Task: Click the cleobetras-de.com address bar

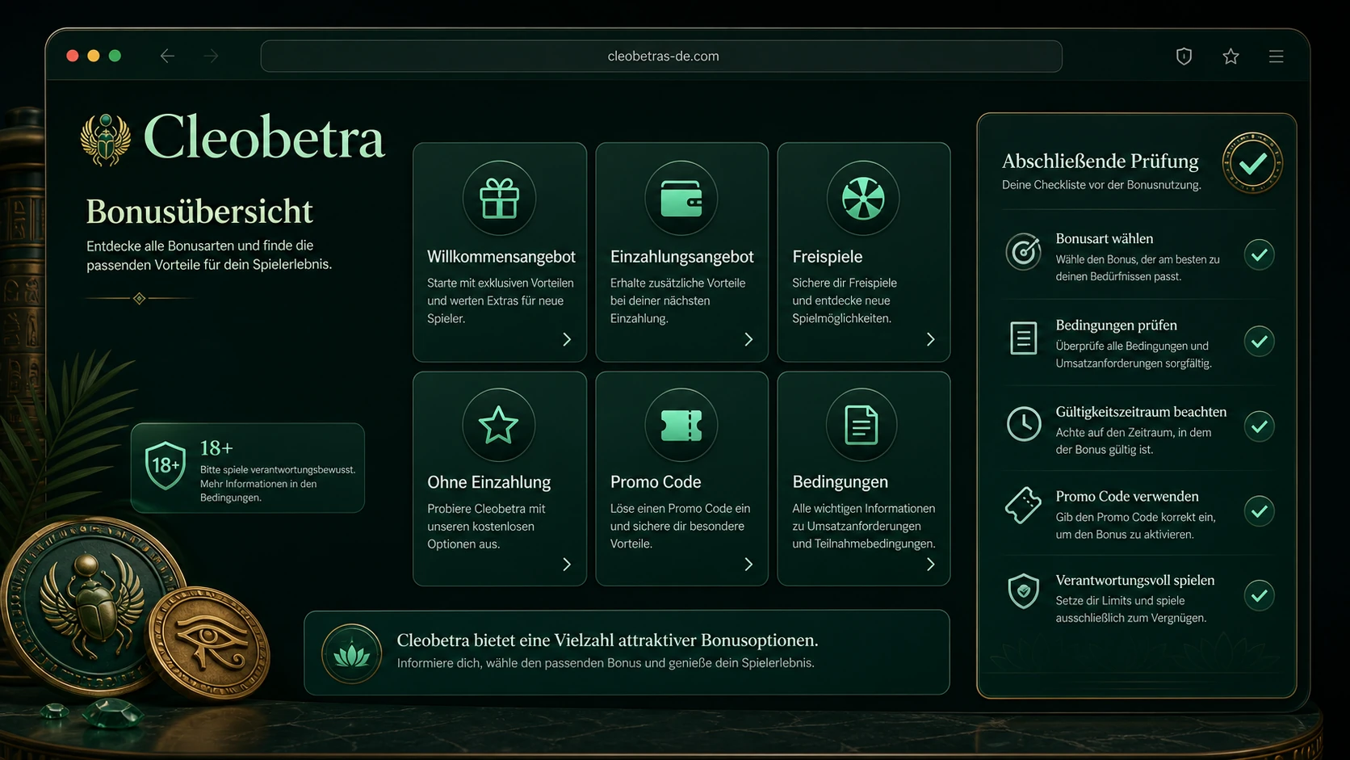Action: click(x=661, y=56)
